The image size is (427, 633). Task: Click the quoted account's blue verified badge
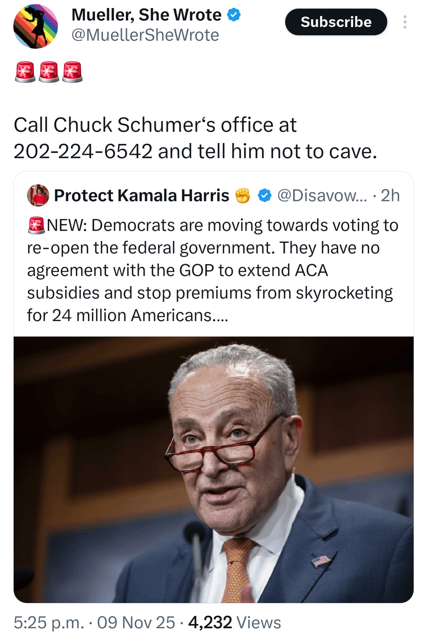[x=265, y=195]
